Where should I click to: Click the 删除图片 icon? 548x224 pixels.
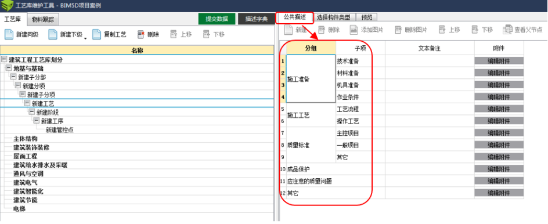[x=398, y=30]
